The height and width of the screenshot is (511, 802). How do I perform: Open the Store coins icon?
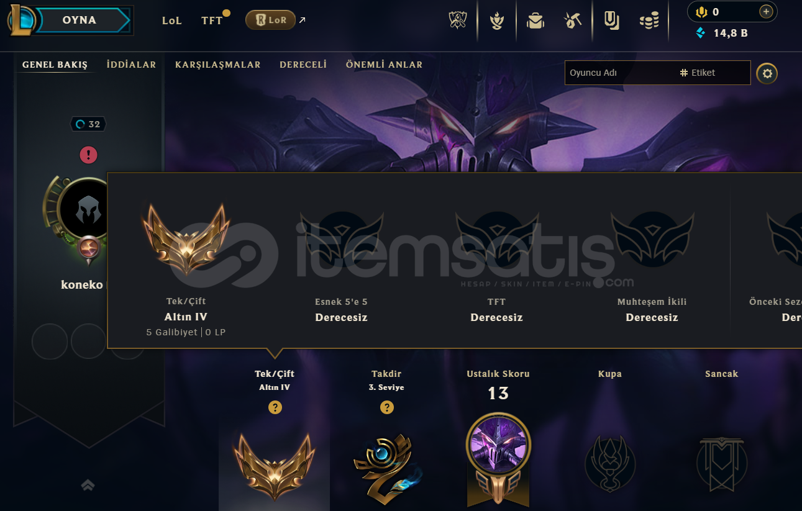click(649, 21)
